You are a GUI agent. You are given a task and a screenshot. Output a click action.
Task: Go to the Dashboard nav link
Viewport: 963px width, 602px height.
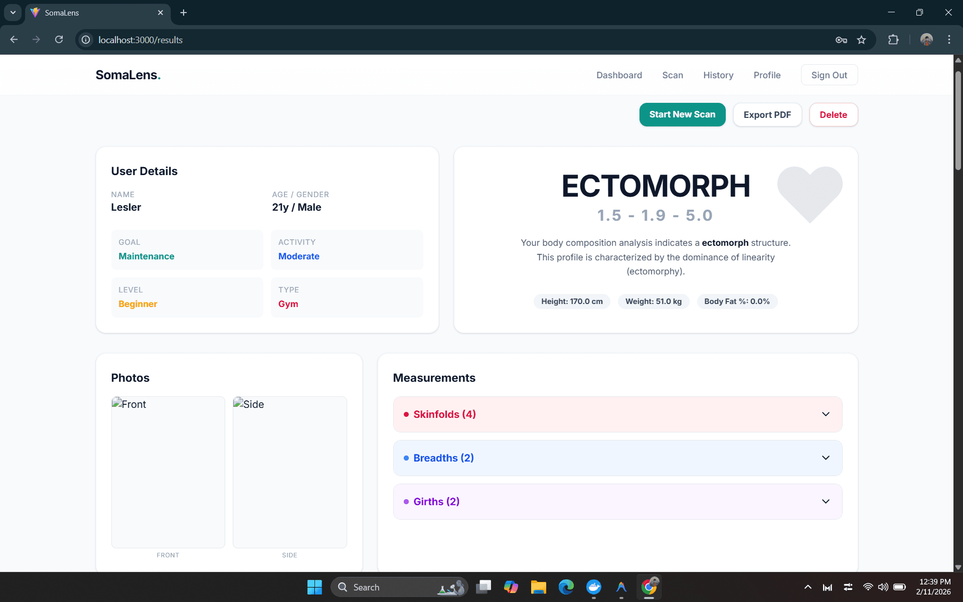pos(619,75)
